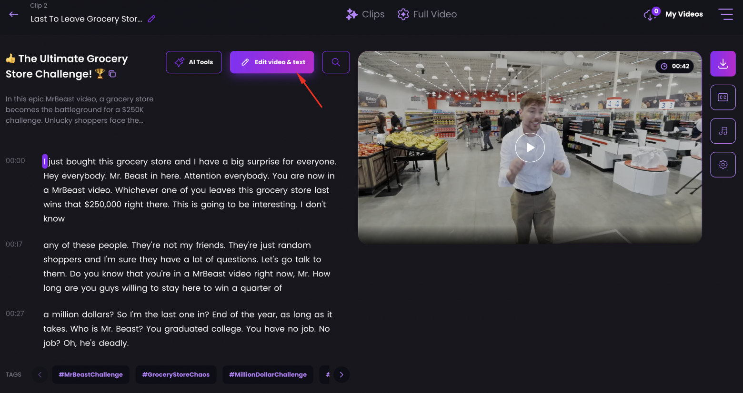Viewport: 743px width, 393px height.
Task: Jump to transcript timestamp 00:27
Action: click(x=15, y=314)
